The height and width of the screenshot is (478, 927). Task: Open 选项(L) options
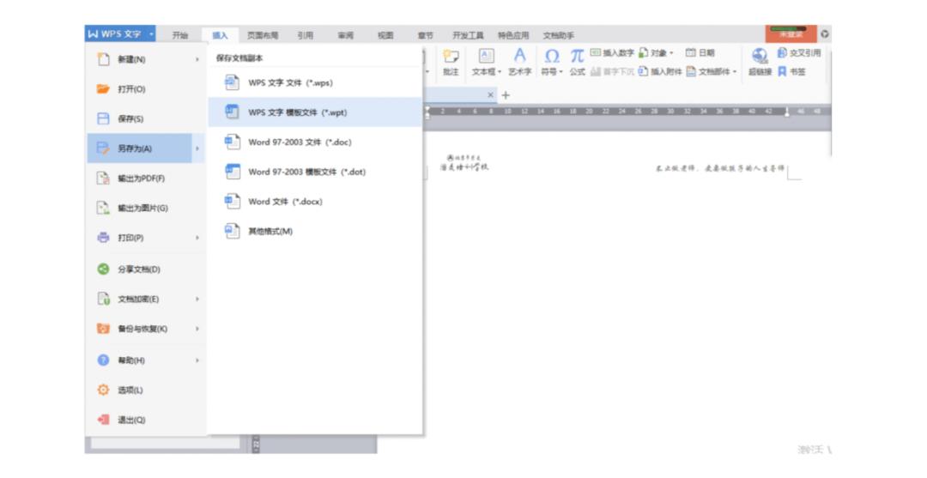point(145,390)
